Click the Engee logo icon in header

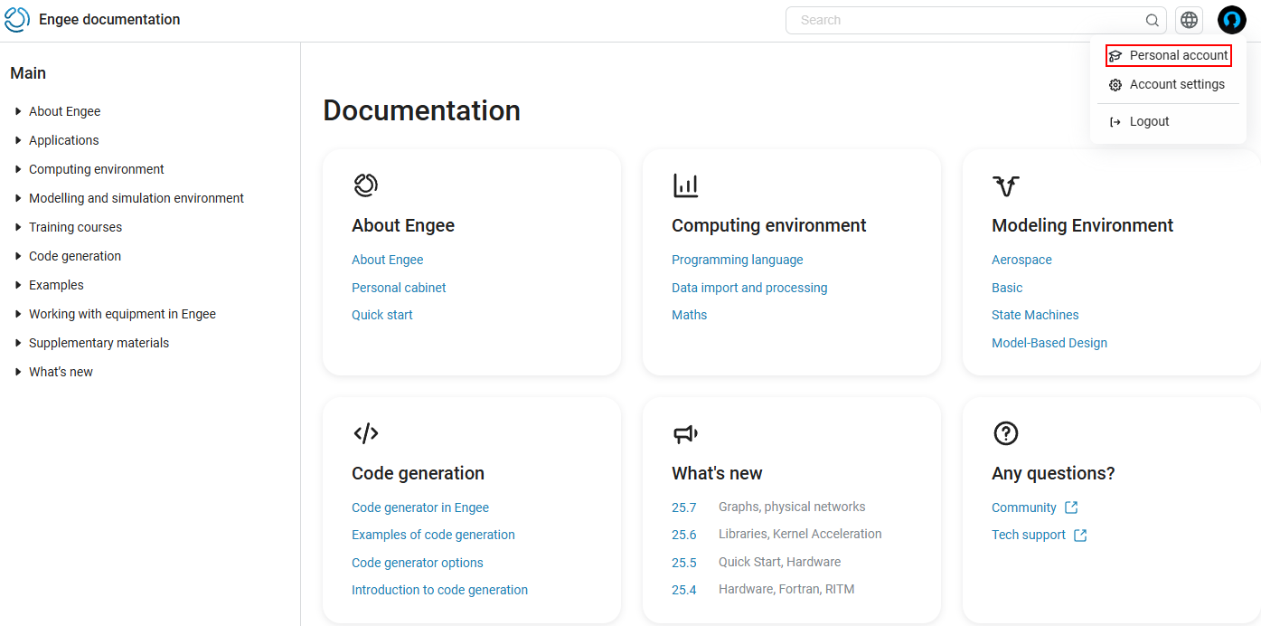pyautogui.click(x=17, y=20)
